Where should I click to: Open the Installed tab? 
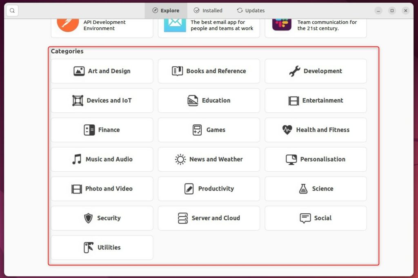tap(208, 10)
